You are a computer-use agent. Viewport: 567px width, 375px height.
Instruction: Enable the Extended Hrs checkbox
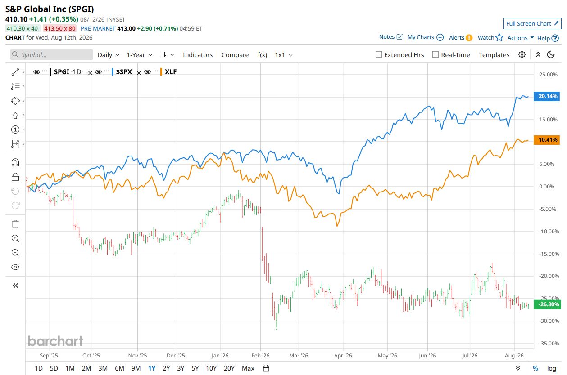click(x=379, y=54)
